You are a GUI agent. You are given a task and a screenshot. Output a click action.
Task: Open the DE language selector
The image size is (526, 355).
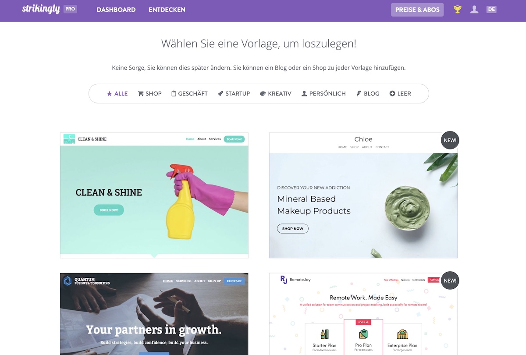[491, 9]
